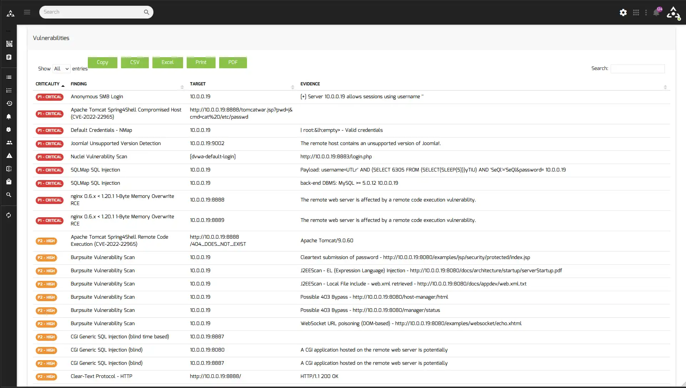Click the Excel export button

click(167, 62)
